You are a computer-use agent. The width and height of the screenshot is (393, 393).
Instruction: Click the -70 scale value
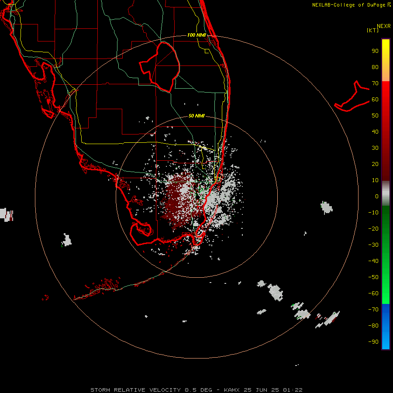[373, 309]
